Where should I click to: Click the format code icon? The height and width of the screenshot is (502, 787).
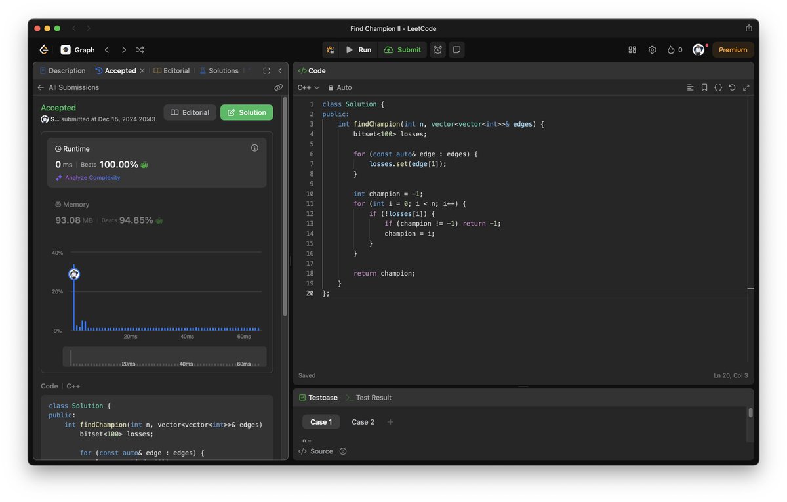(x=690, y=87)
